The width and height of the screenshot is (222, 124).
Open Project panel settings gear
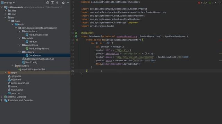coord(63,3)
